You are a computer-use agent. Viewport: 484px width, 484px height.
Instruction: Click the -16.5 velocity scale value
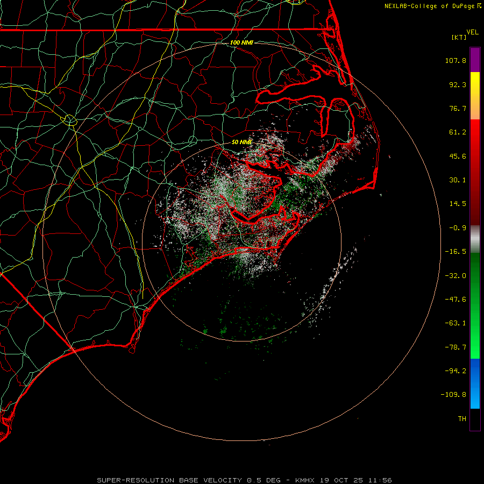(x=455, y=252)
